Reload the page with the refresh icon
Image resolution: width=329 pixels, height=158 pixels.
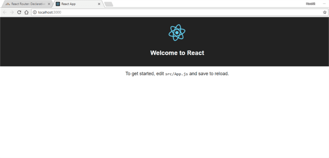point(19,12)
